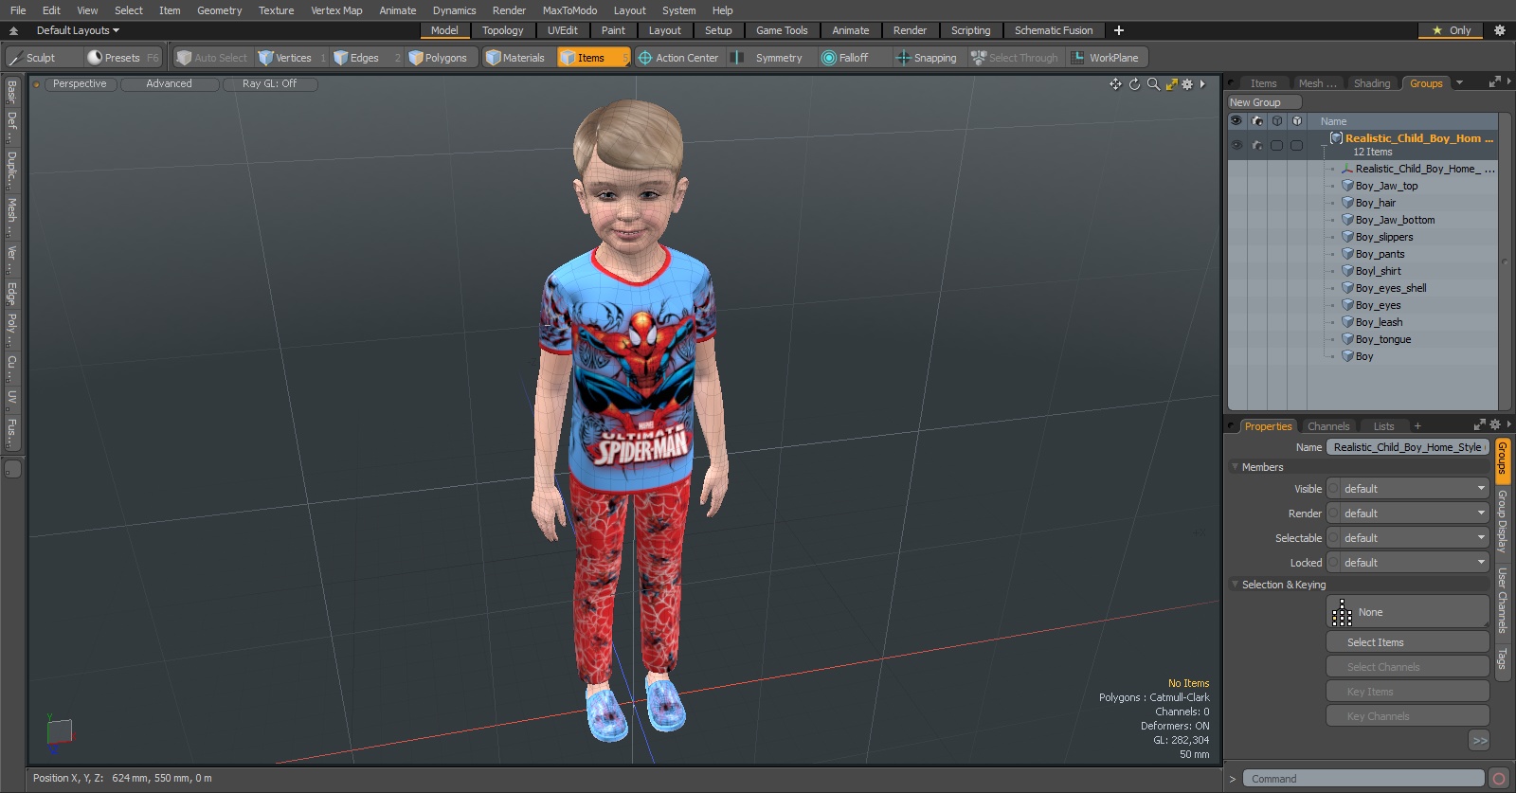Click the viewport axis gizmo cube
The width and height of the screenshot is (1516, 793).
pos(59,732)
